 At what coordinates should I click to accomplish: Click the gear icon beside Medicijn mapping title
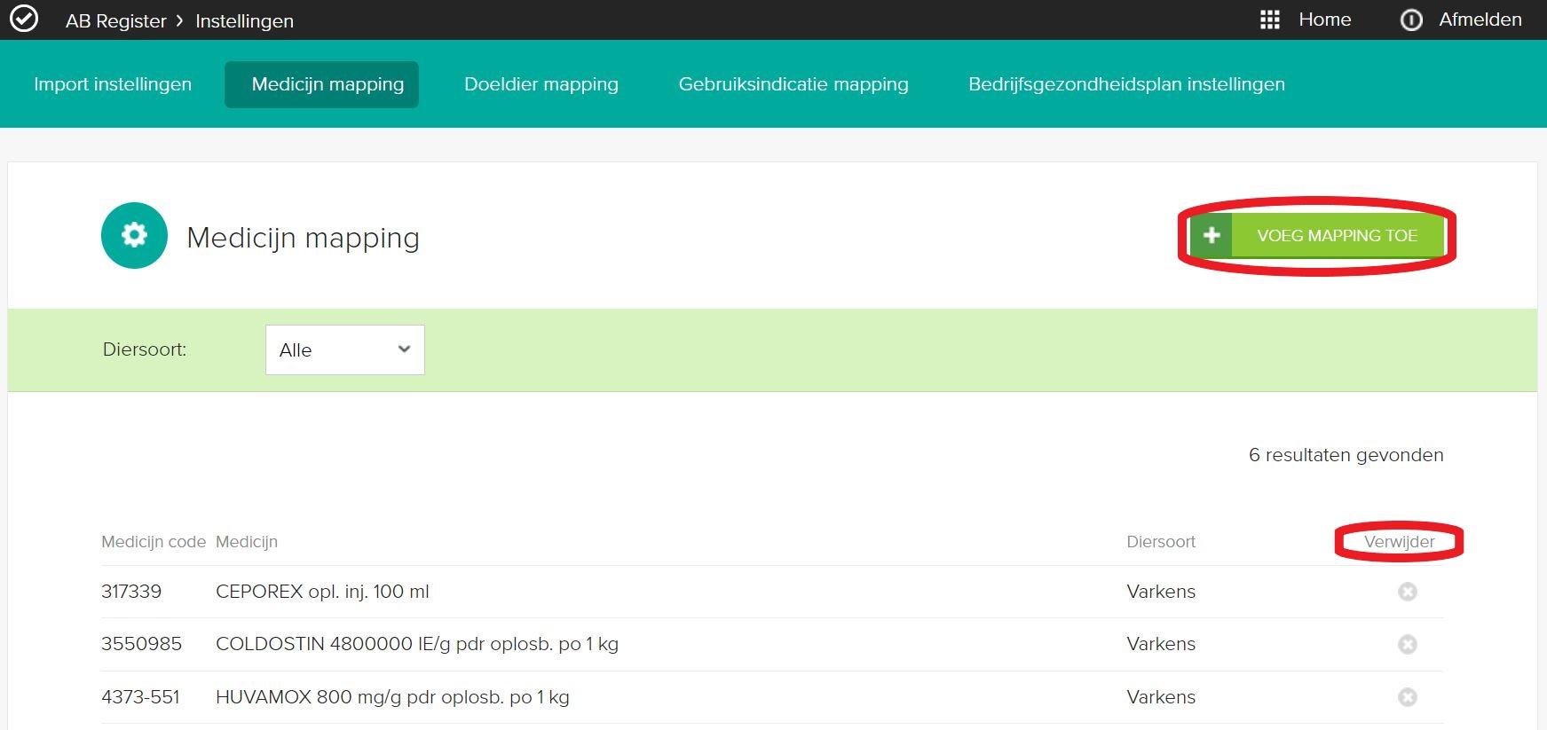pos(134,235)
